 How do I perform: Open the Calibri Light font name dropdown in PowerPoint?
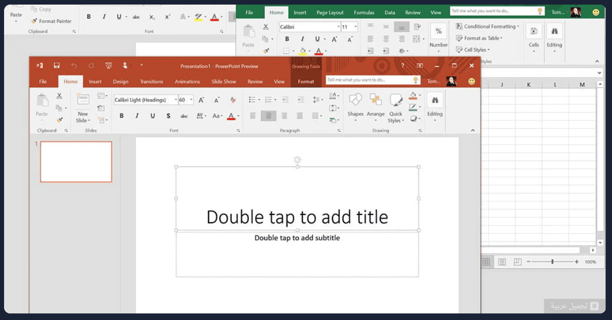point(176,100)
